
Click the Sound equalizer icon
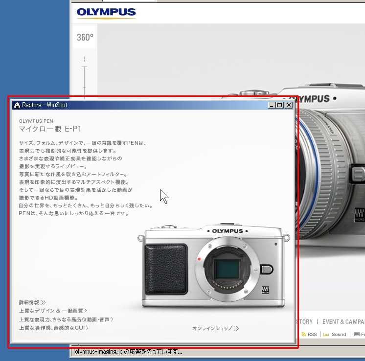pos(326,335)
